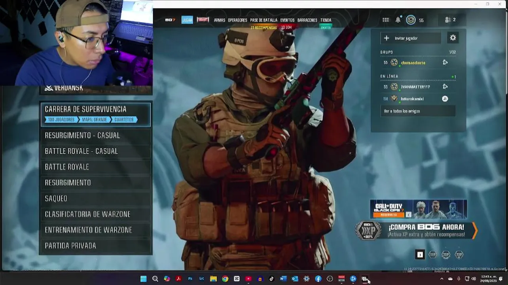Select Battle Royale - Casual mode
The height and width of the screenshot is (285, 508).
[x=96, y=151]
